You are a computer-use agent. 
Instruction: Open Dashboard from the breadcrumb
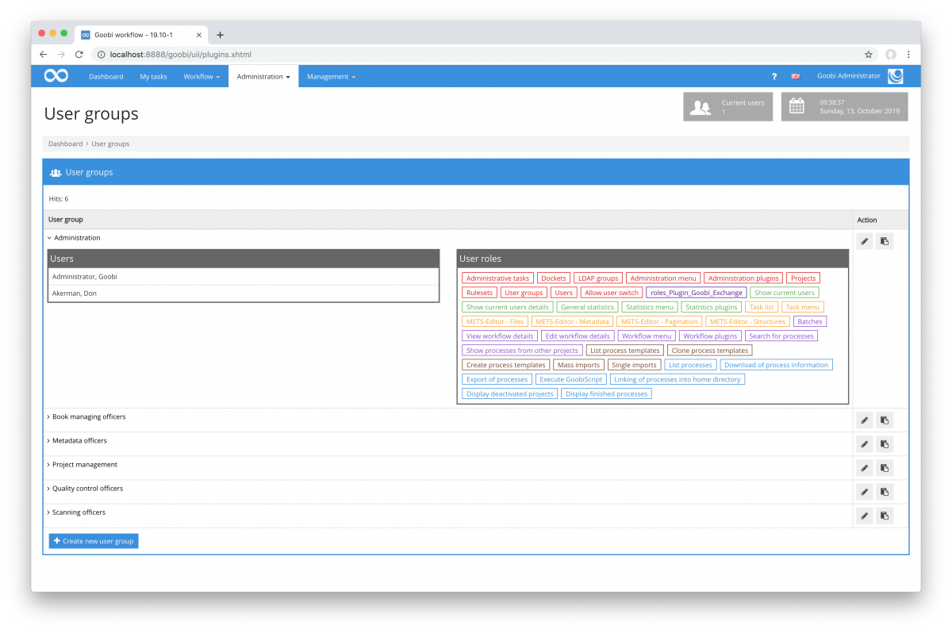click(x=65, y=144)
